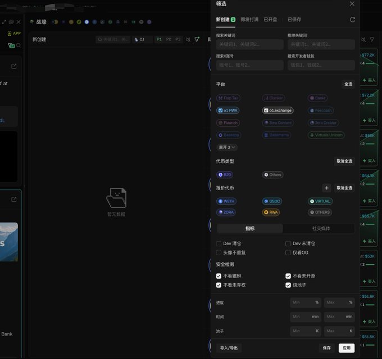Toggle the Bankr platform chip
The height and width of the screenshot is (359, 382).
click(317, 98)
